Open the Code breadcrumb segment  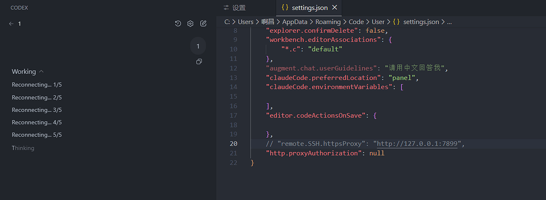pyautogui.click(x=356, y=22)
